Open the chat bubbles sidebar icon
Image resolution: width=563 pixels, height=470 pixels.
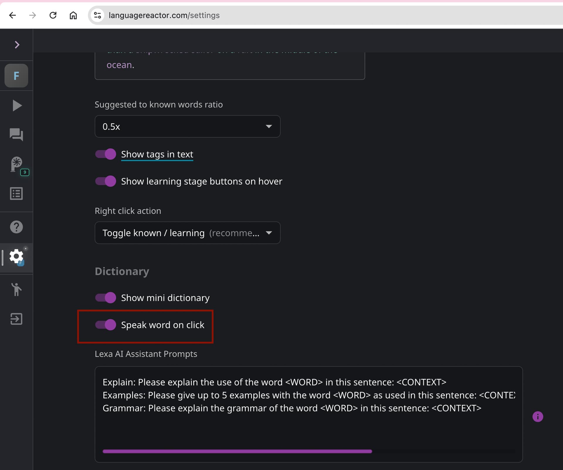click(16, 135)
